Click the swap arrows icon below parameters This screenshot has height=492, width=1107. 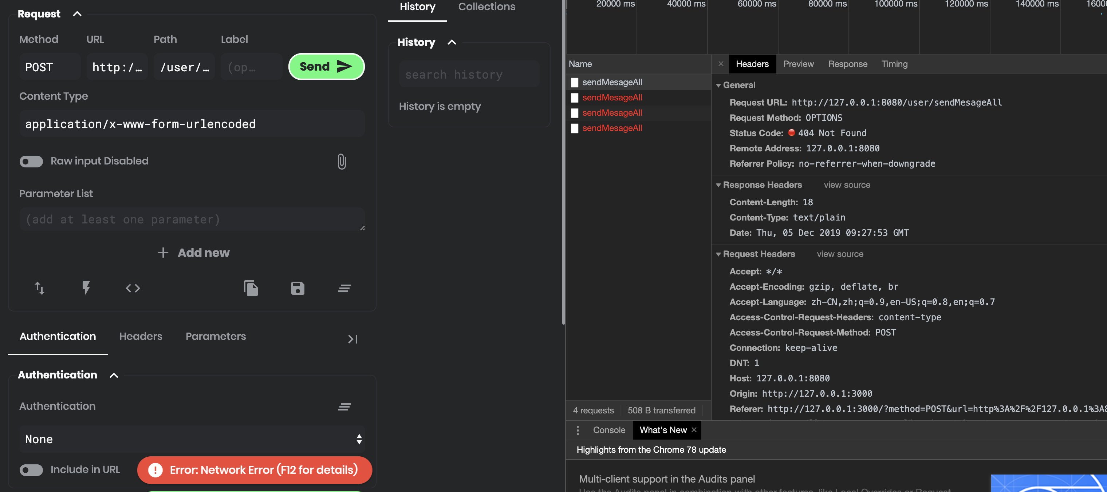(x=40, y=288)
